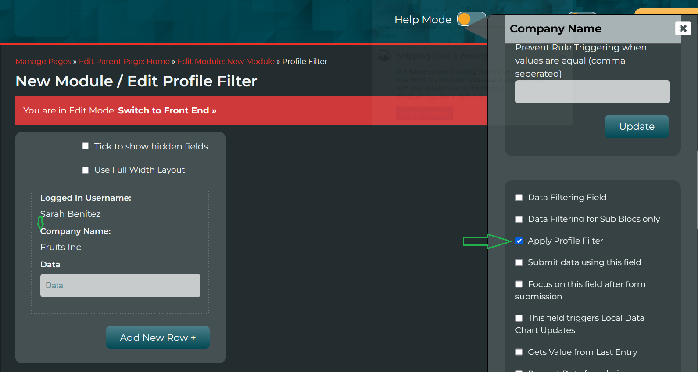Uncheck the Apply Profile Filter checkbox
698x372 pixels.
pyautogui.click(x=519, y=241)
